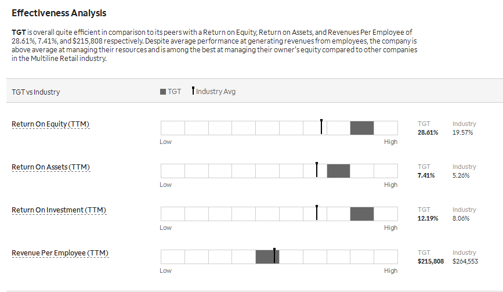The image size is (503, 292).
Task: Open the Return On Assets (TTM) definition
Action: (50, 167)
